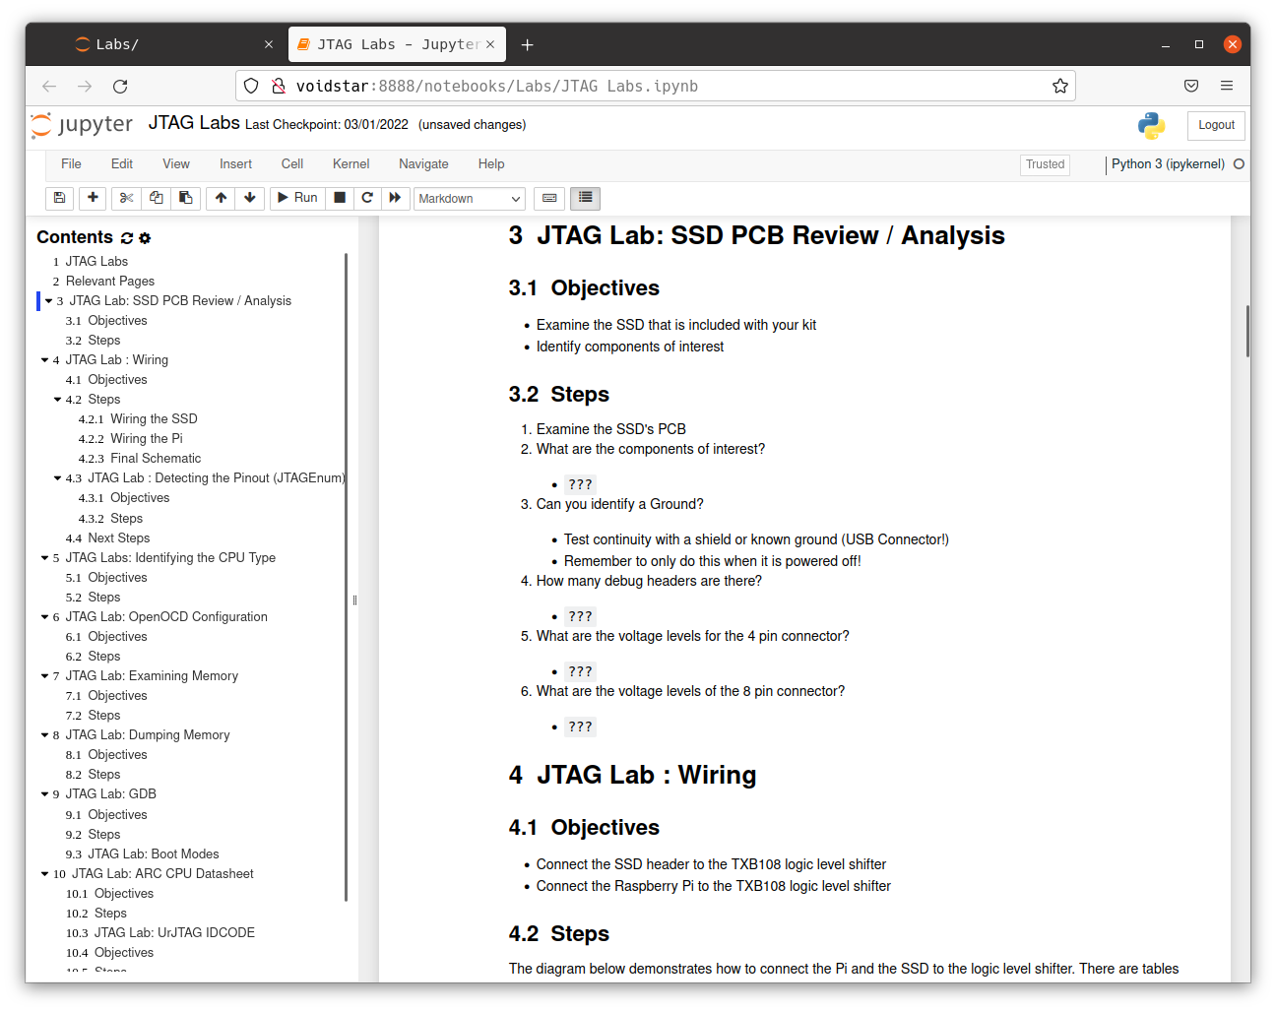Toggle the Trusted notebook indicator
Screen dimensions: 1276x1011
(1045, 164)
